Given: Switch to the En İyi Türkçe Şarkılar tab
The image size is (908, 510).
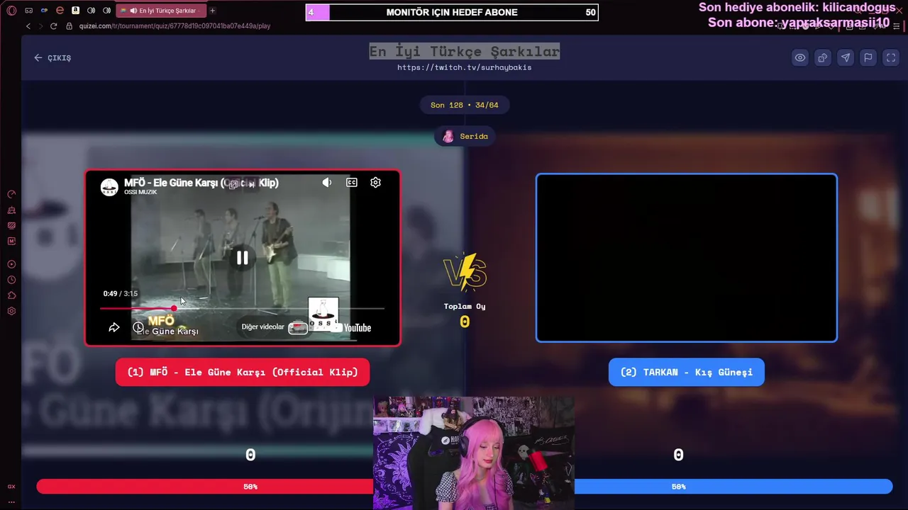Looking at the screenshot, I should tap(161, 11).
